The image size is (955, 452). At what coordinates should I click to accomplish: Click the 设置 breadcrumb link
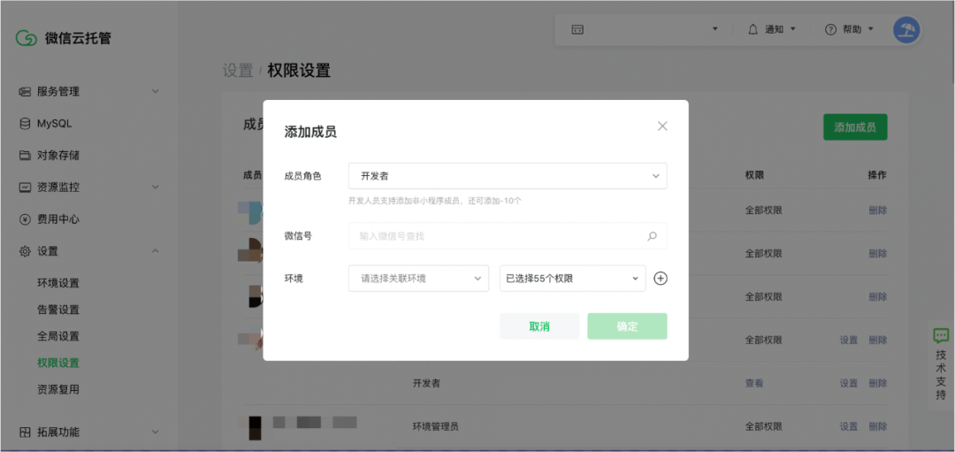pyautogui.click(x=238, y=71)
